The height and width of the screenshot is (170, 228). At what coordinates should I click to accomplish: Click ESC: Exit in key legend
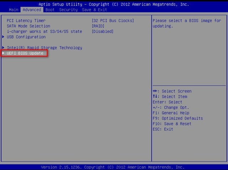coord(163,129)
